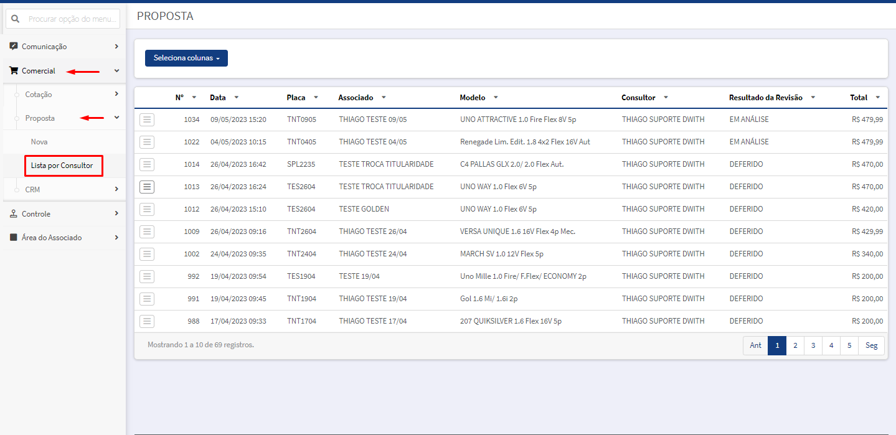This screenshot has width=896, height=435.
Task: Expand the CRM submenu chevron
Action: (x=116, y=189)
